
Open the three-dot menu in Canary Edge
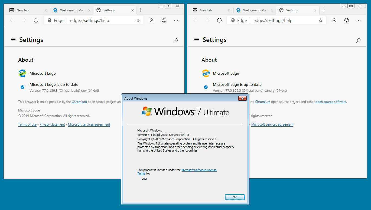click(359, 20)
